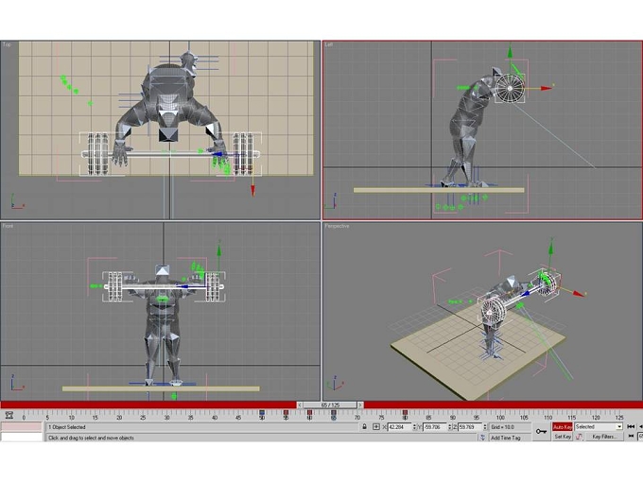This screenshot has width=643, height=482.
Task: Click the large Set Keys key icon
Action: click(x=541, y=431)
